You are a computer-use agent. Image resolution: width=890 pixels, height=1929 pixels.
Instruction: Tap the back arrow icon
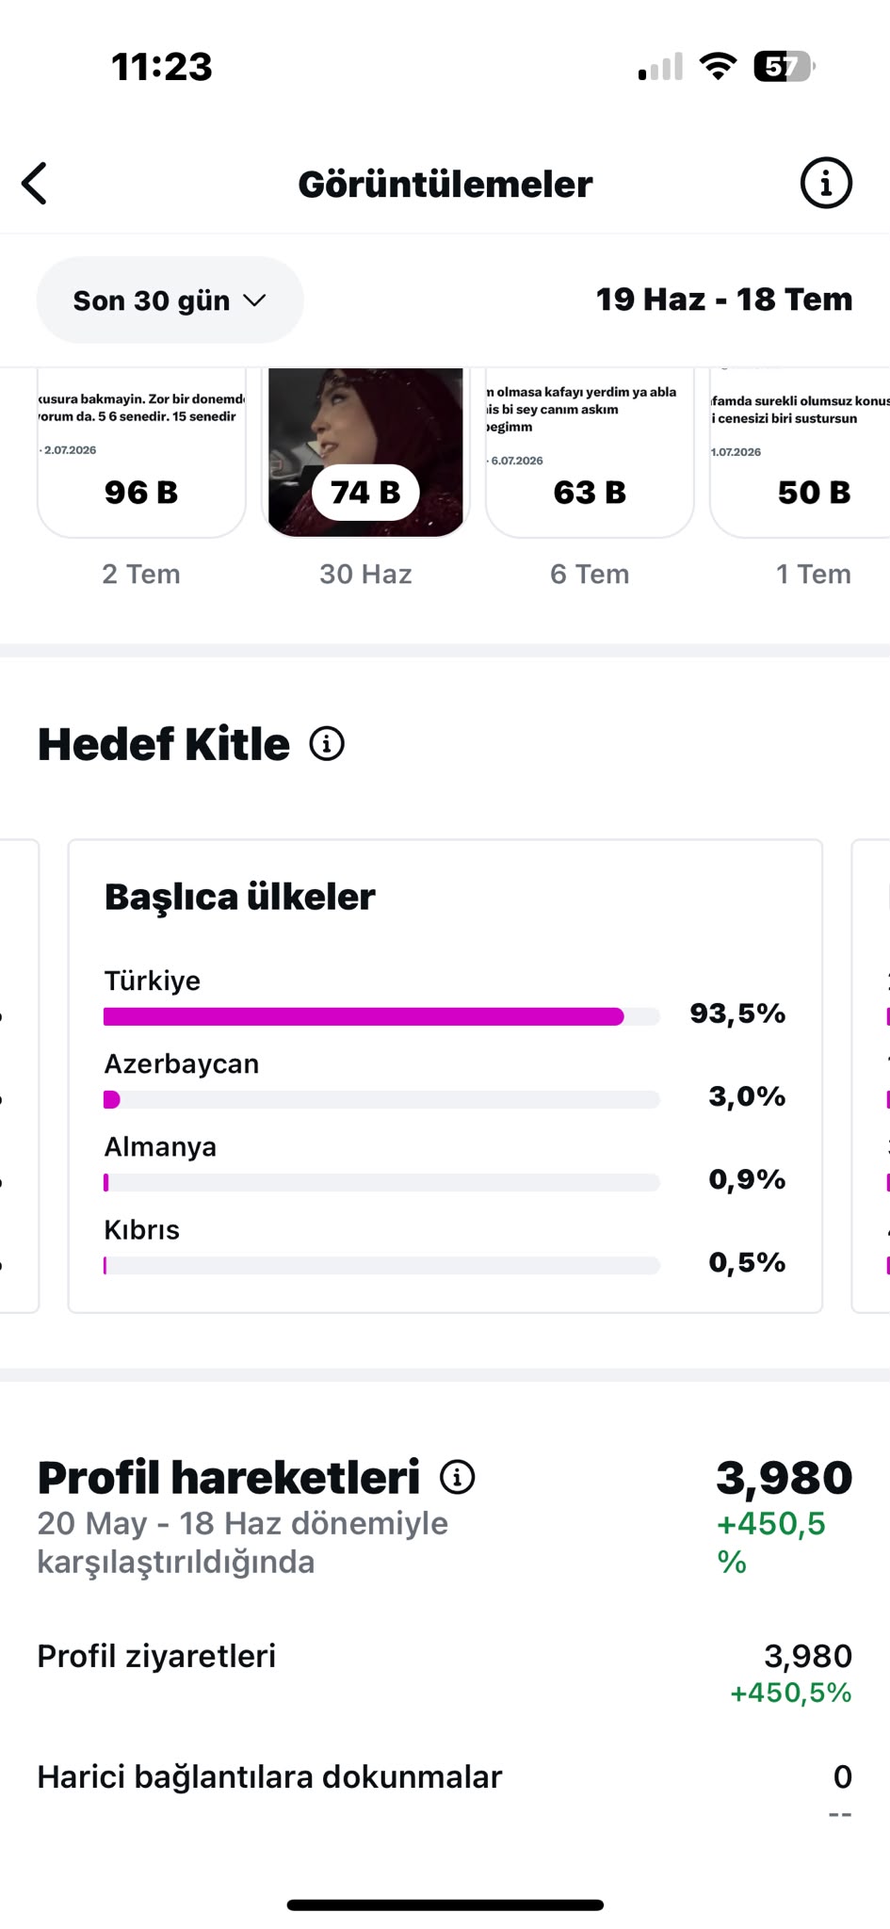pyautogui.click(x=35, y=184)
